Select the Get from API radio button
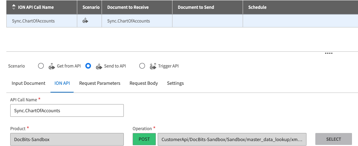Viewport: 358px width, 146px height. [x=41, y=66]
